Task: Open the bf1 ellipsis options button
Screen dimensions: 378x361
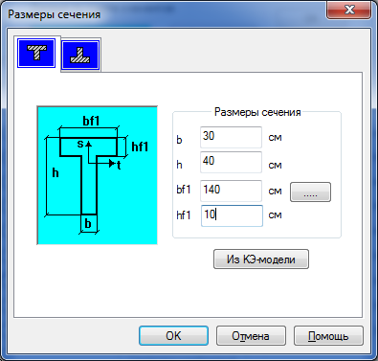Action: tap(310, 192)
